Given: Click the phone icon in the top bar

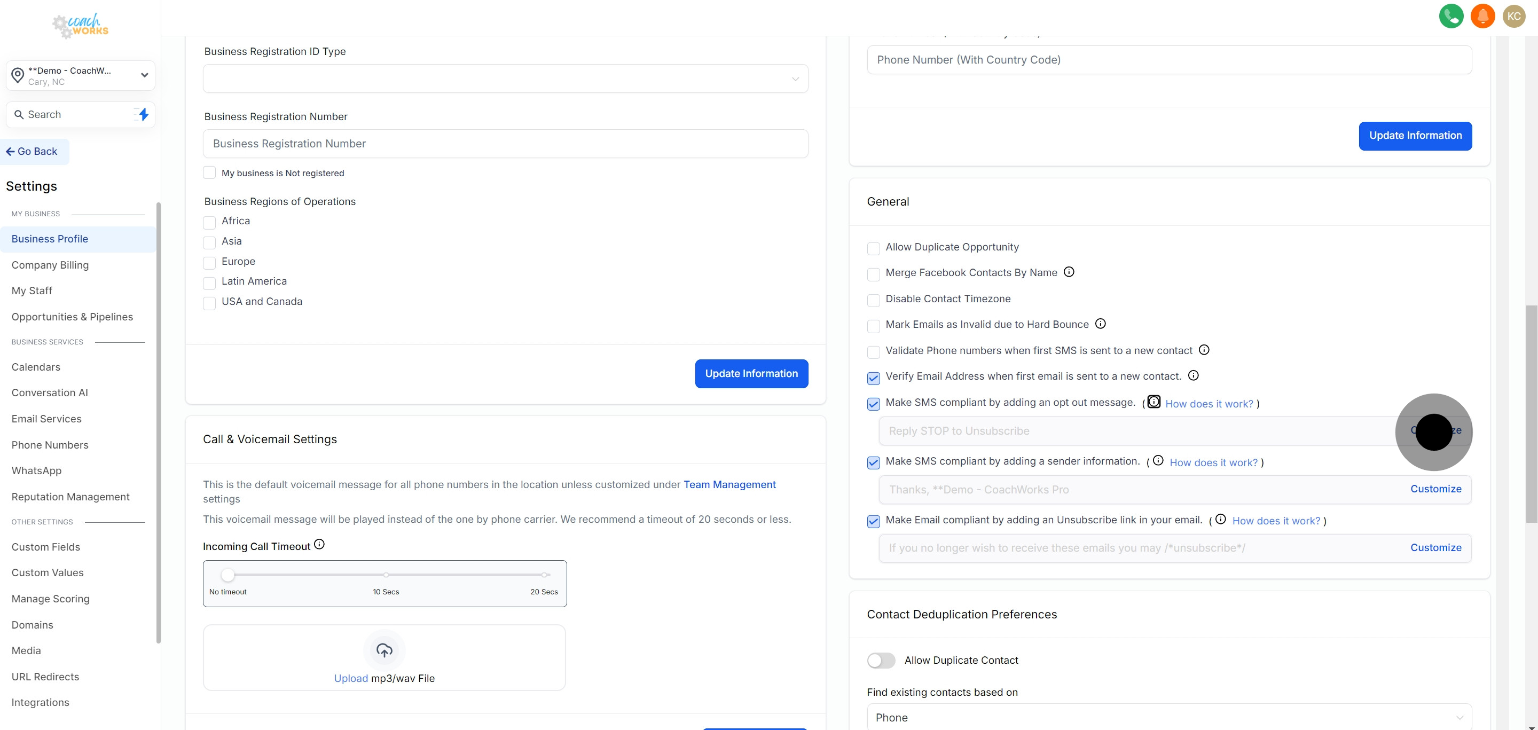Looking at the screenshot, I should tap(1451, 15).
